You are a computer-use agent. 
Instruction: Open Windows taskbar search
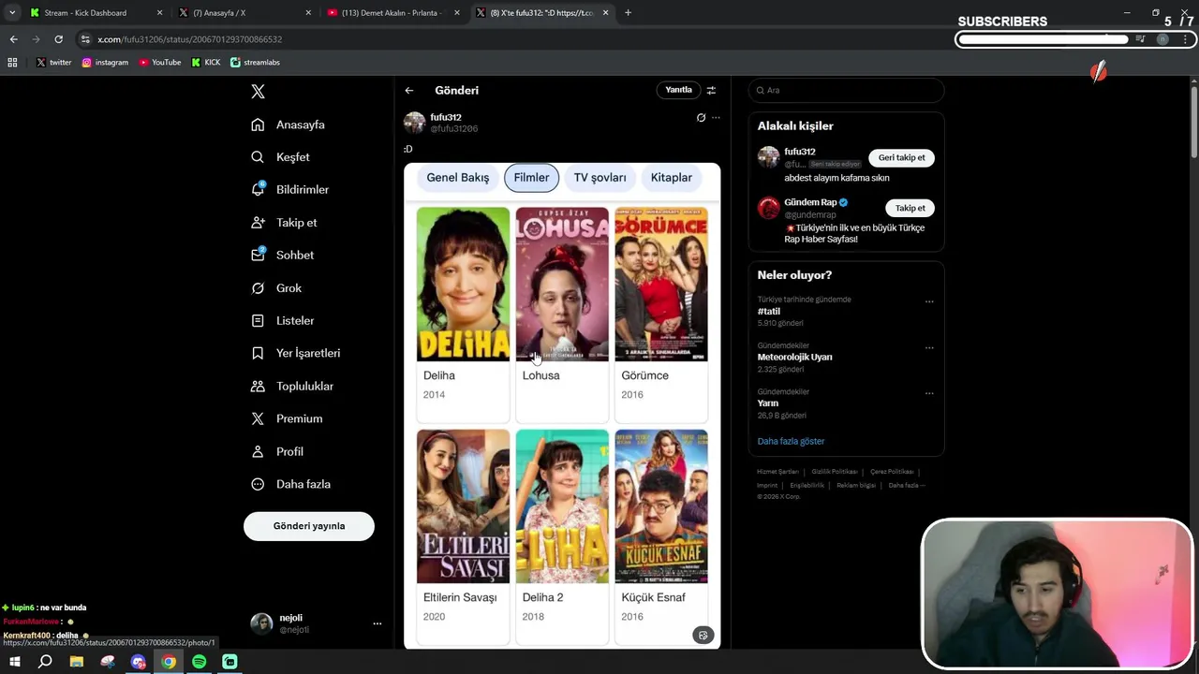pyautogui.click(x=45, y=662)
